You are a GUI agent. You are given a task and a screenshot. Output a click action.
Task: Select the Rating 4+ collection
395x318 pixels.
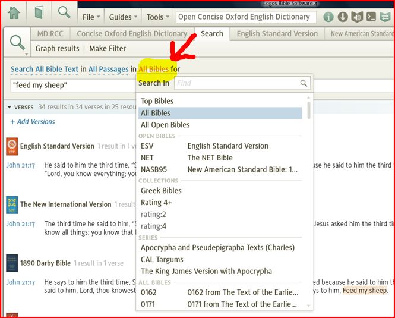tap(220, 203)
